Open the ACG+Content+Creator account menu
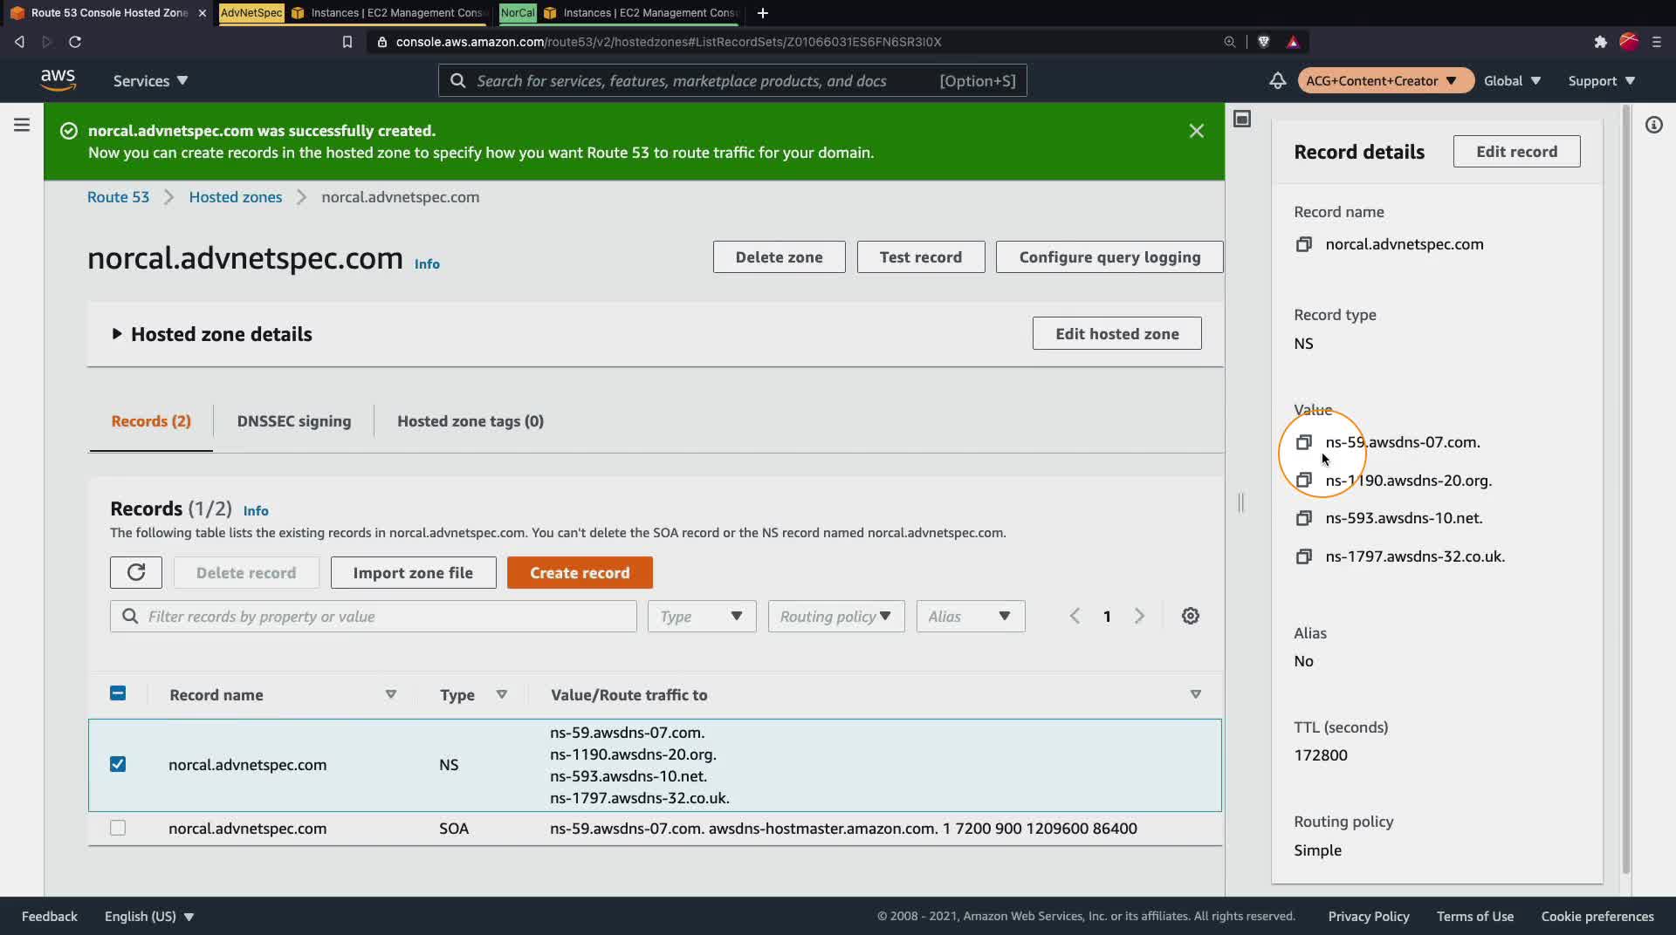The width and height of the screenshot is (1676, 935). pyautogui.click(x=1384, y=80)
